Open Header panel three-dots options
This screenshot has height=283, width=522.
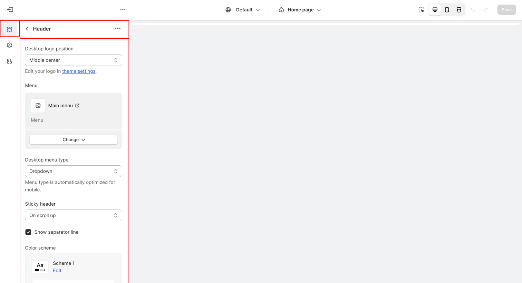click(x=118, y=29)
